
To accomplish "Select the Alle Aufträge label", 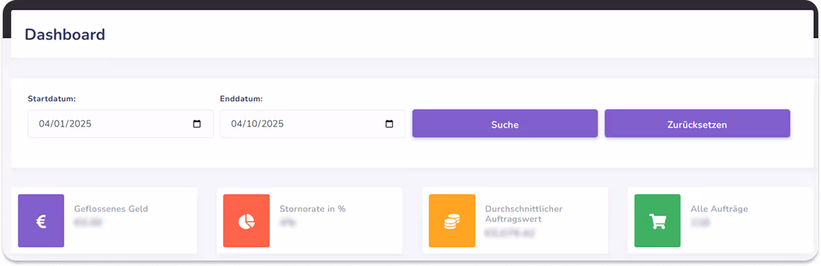I will click(x=719, y=209).
